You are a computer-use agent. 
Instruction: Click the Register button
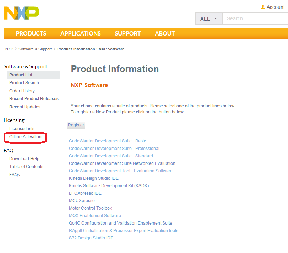pos(76,125)
